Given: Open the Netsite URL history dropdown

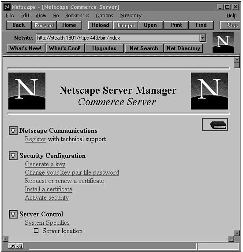Looking at the screenshot, I should tap(202, 38).
